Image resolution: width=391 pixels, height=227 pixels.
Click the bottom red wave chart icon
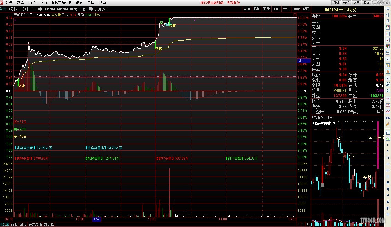[387, 111]
